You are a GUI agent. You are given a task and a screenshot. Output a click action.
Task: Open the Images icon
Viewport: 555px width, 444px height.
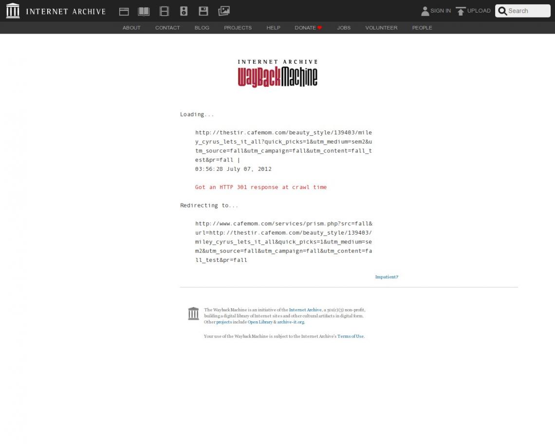(x=224, y=11)
